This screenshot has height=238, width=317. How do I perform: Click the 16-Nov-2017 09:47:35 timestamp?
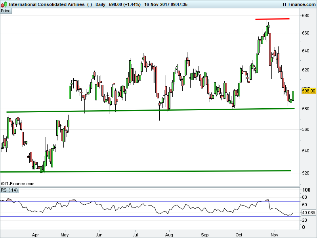click(x=166, y=4)
